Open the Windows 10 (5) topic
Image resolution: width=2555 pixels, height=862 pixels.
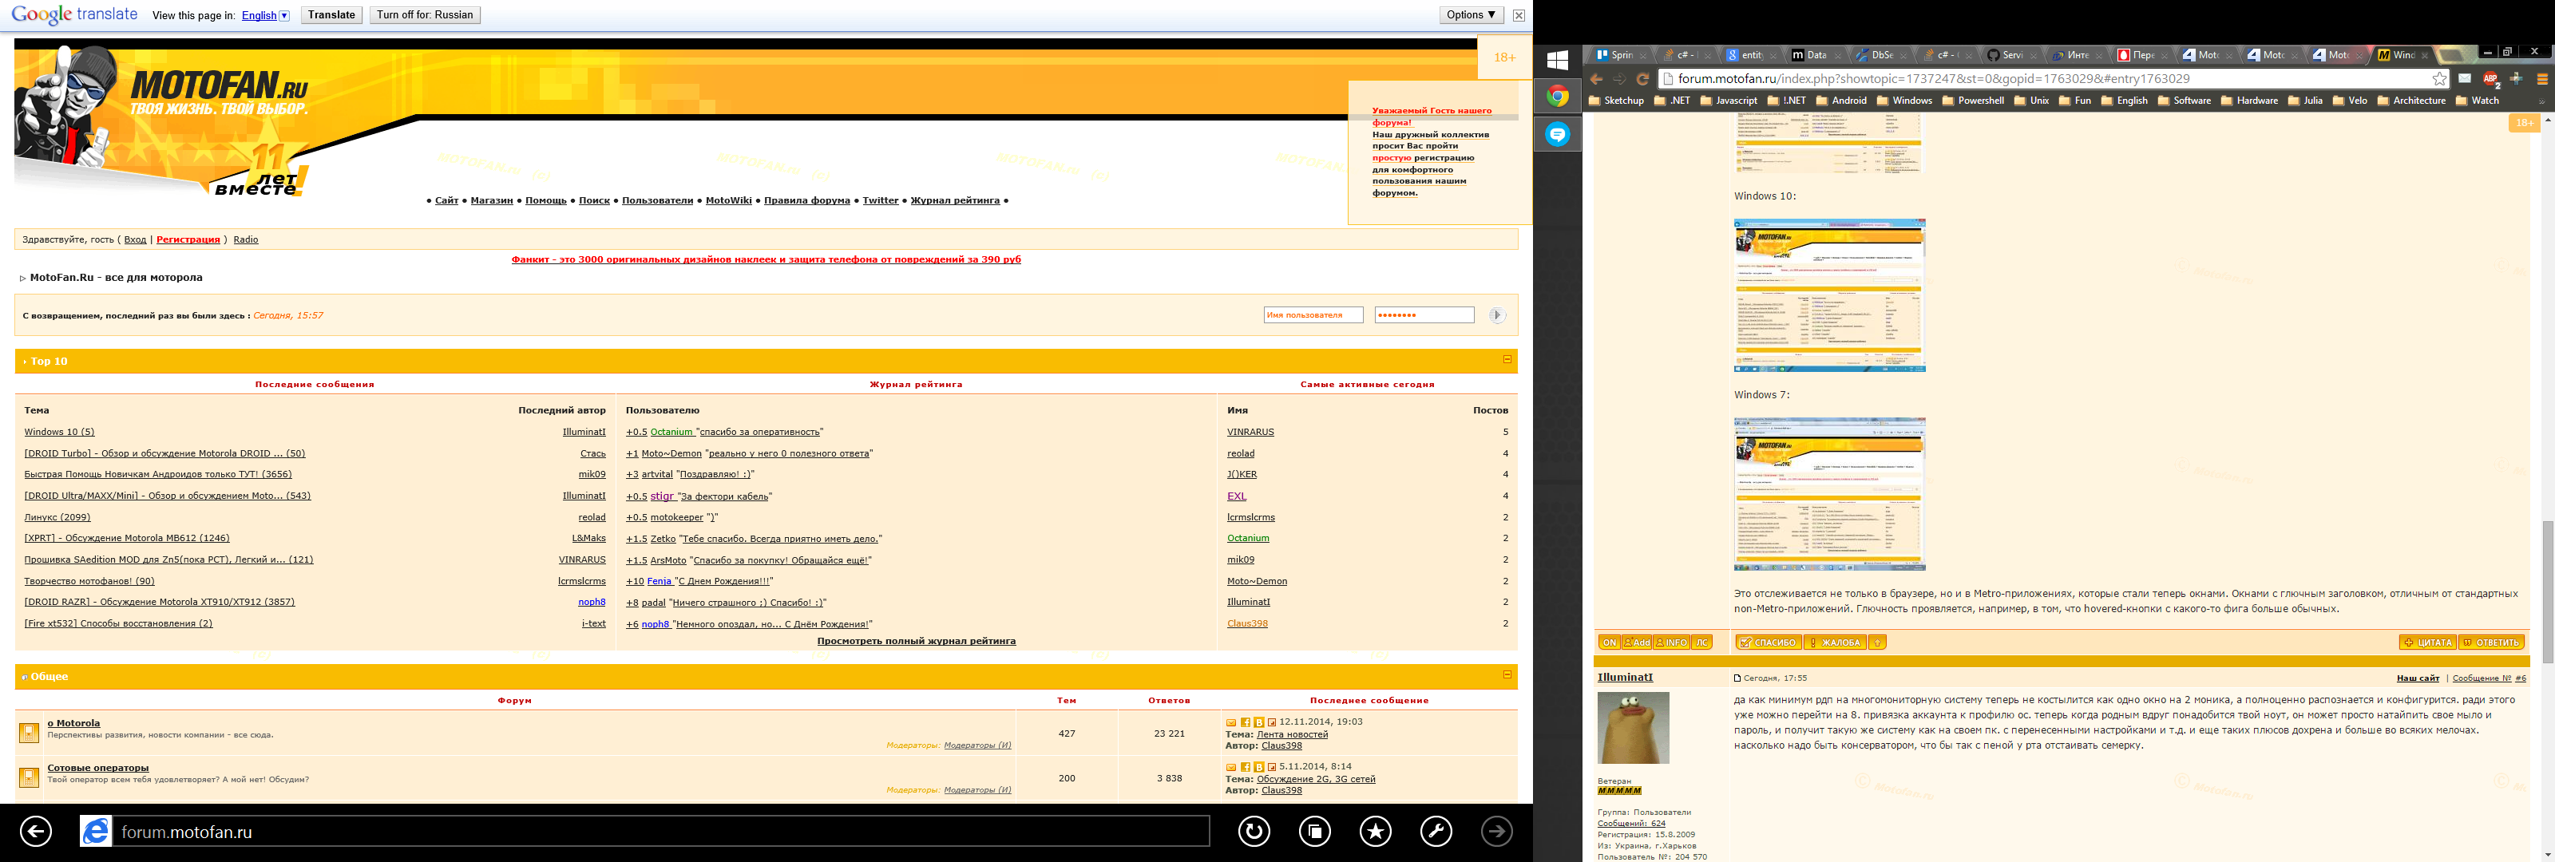tap(60, 432)
